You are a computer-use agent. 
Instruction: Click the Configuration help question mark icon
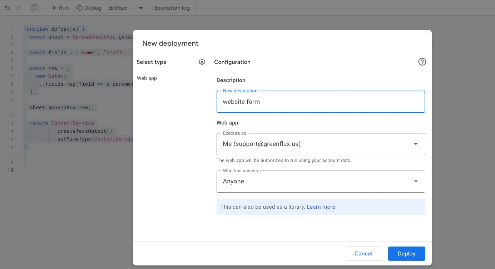422,62
